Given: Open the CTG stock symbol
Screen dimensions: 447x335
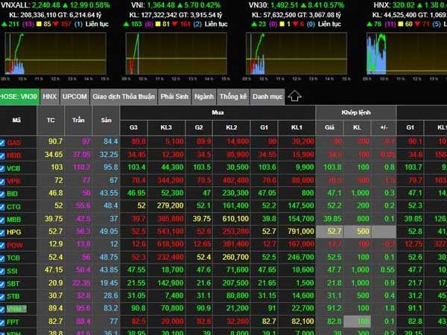Looking at the screenshot, I should point(13,207).
